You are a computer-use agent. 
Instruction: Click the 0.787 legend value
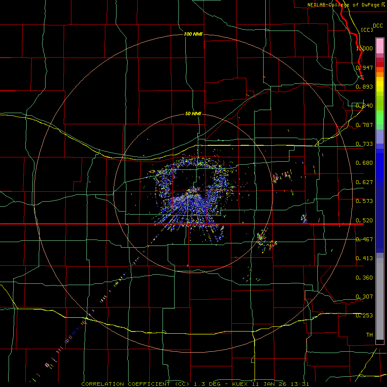pyautogui.click(x=364, y=125)
